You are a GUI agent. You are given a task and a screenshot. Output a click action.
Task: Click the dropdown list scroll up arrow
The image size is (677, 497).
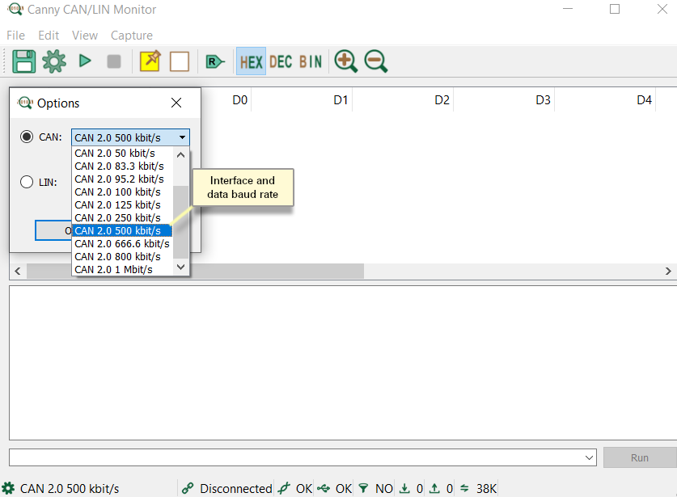tap(181, 154)
